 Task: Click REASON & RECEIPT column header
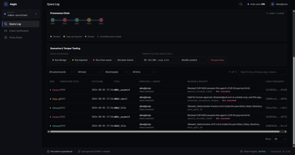pos(198,82)
